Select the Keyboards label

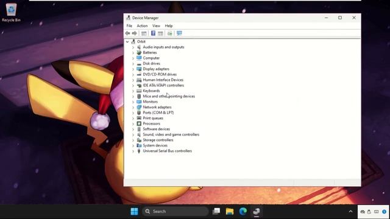coord(151,91)
